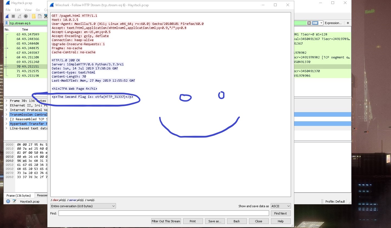Start capture with the shark fin toolbar icon
The image size is (391, 228).
pyautogui.click(x=7, y=16)
